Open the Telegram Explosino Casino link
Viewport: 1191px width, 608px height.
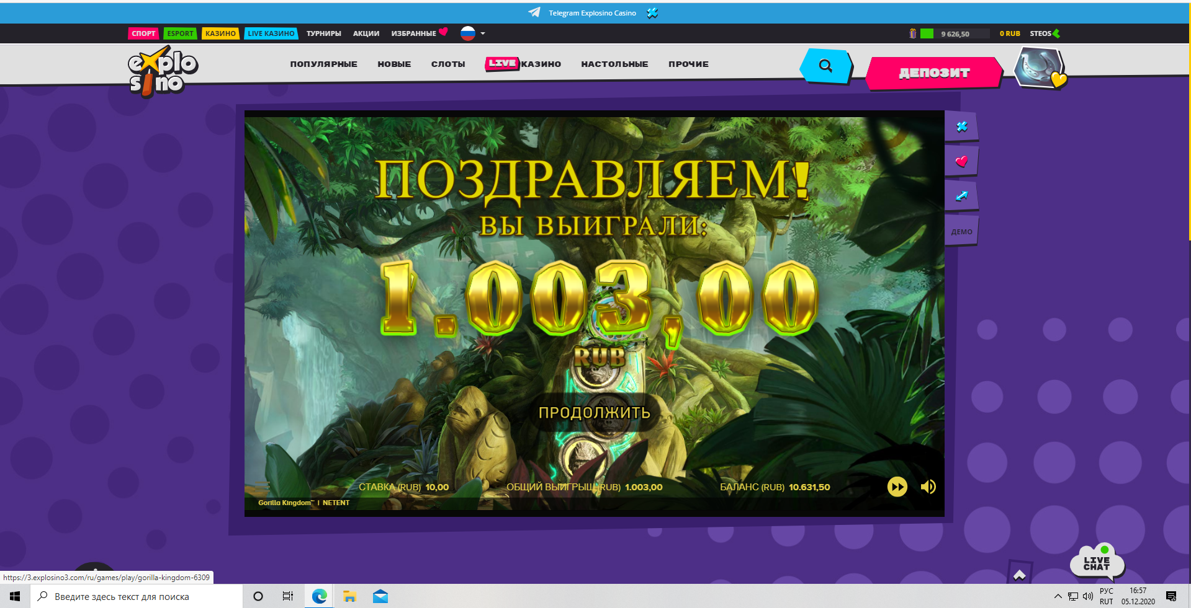pyautogui.click(x=592, y=13)
